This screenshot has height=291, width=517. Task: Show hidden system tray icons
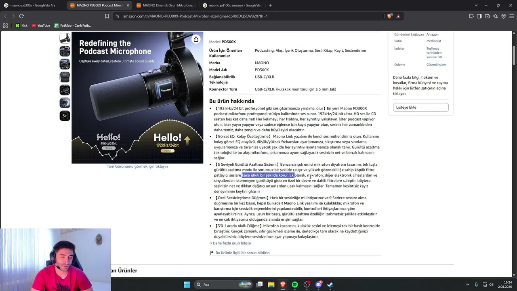pos(468,285)
